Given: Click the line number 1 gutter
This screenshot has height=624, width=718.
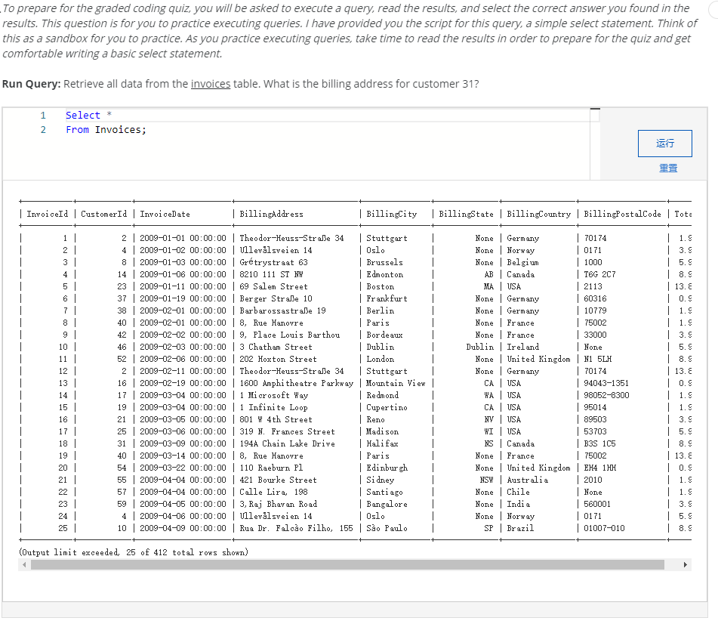Looking at the screenshot, I should [42, 115].
